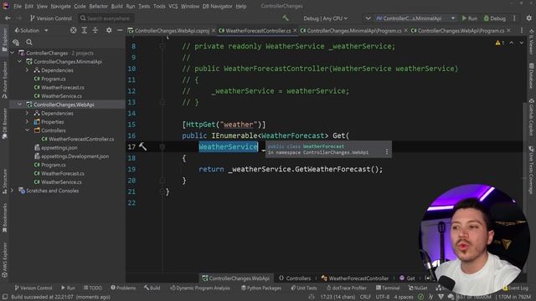The image size is (536, 301).
Task: Click Controllers breadcrumb
Action: pyautogui.click(x=295, y=278)
